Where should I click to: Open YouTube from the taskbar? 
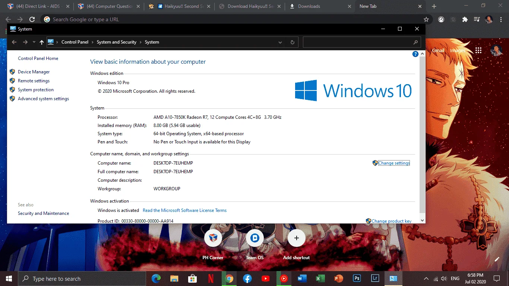265,279
